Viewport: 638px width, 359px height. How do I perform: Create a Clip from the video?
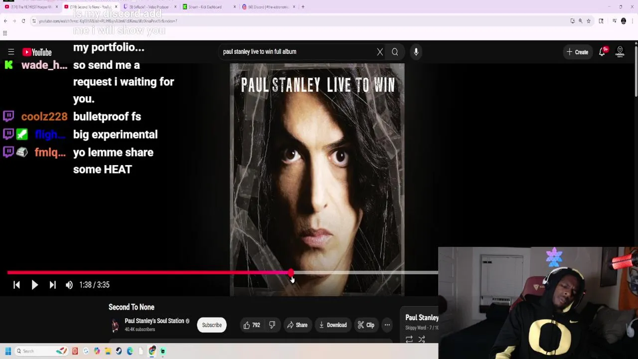click(x=366, y=325)
